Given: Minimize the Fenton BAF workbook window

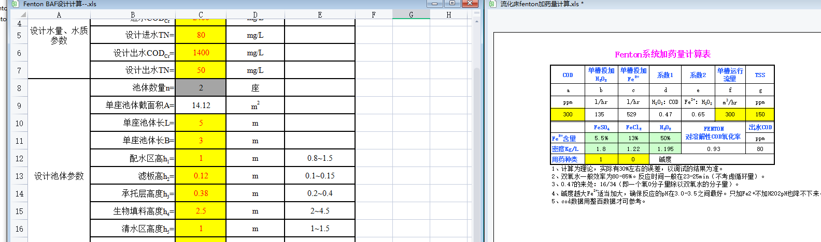Looking at the screenshot, I should [435, 4].
